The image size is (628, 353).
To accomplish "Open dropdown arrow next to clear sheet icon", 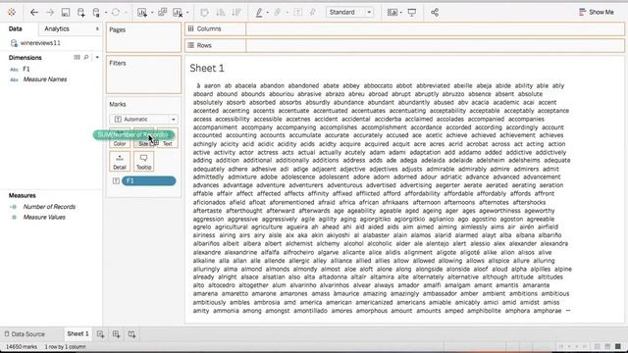I will coord(187,13).
